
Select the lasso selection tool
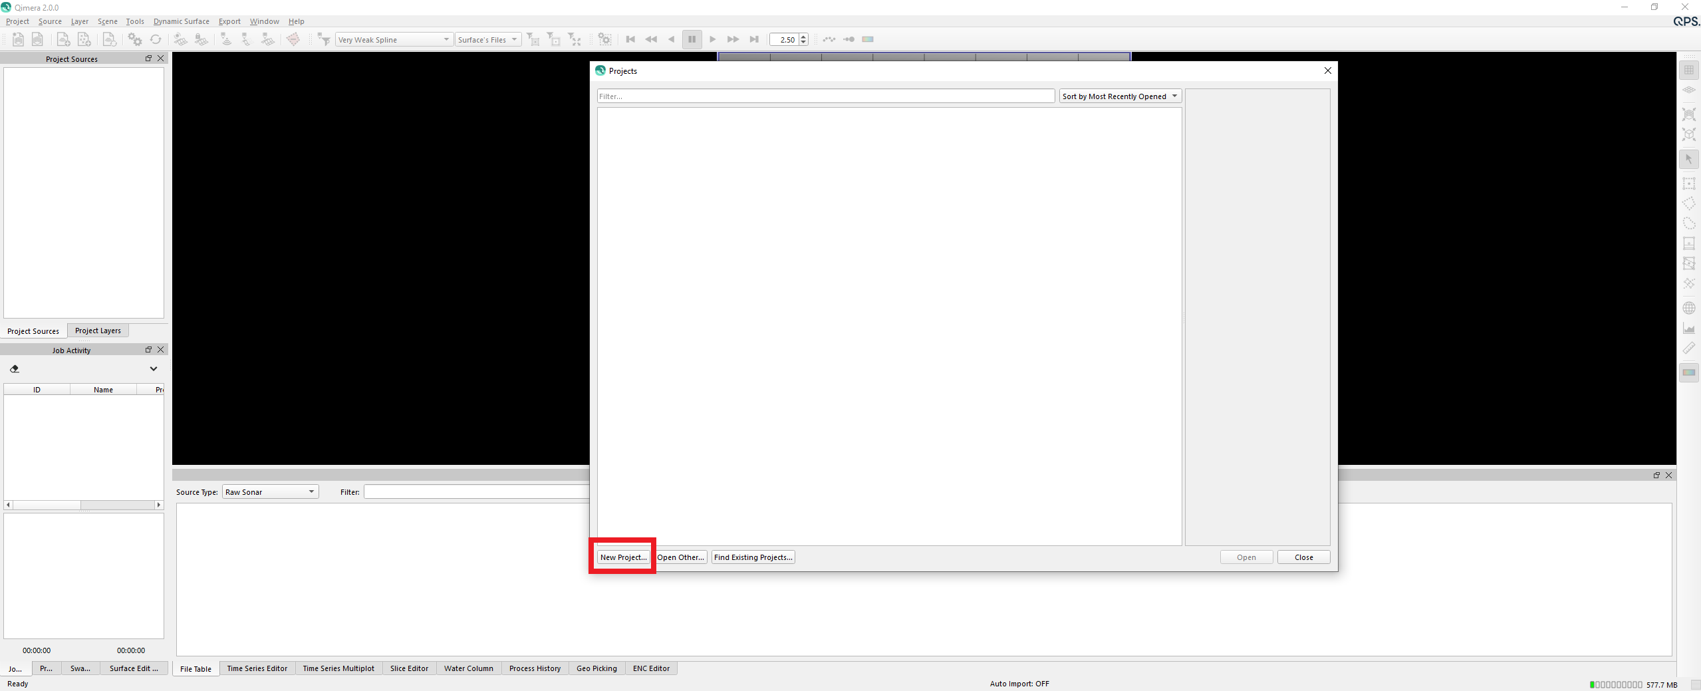[1689, 223]
